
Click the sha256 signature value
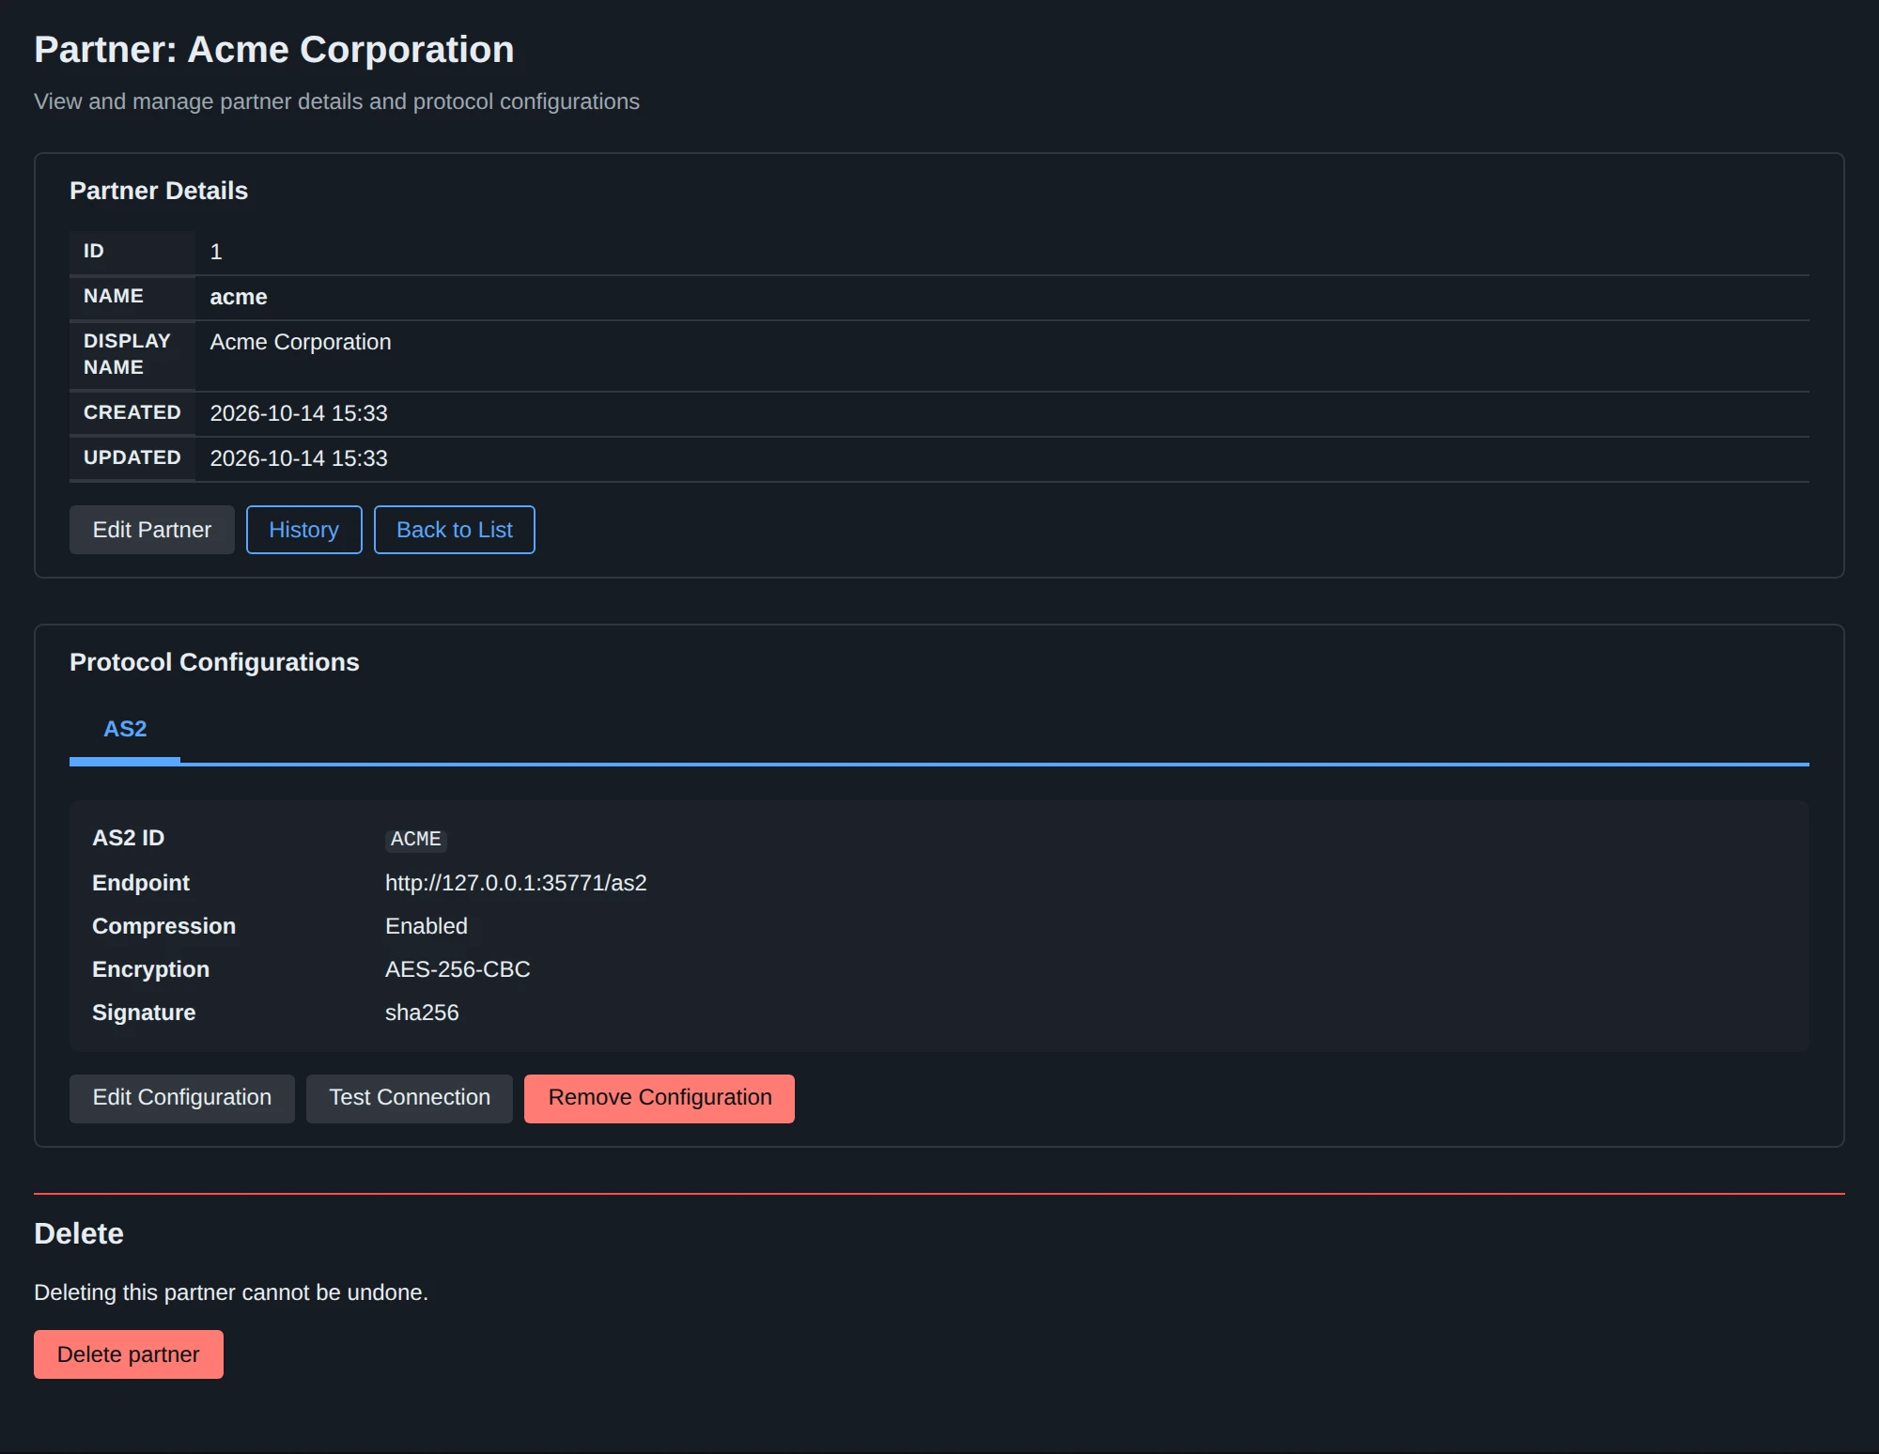tap(422, 1013)
